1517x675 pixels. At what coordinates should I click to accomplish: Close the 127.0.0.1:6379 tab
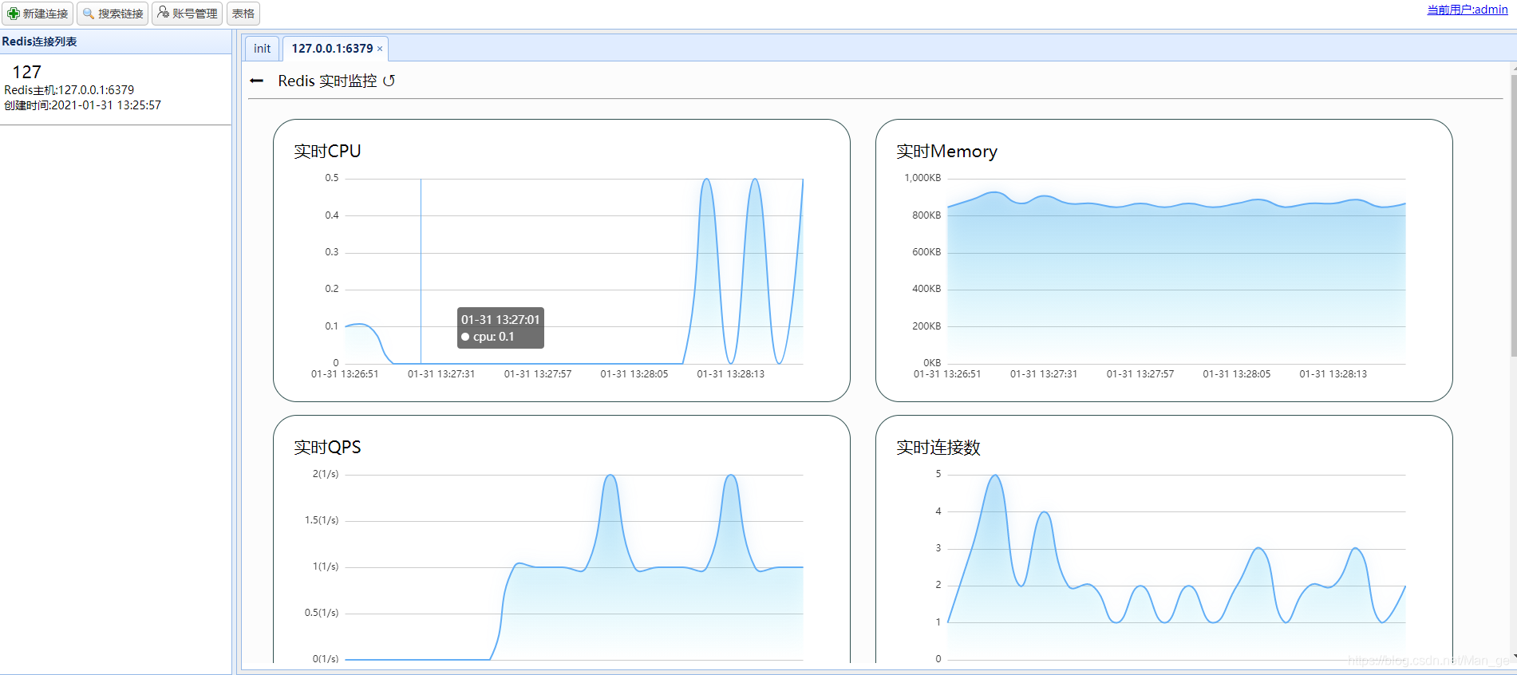pyautogui.click(x=380, y=49)
